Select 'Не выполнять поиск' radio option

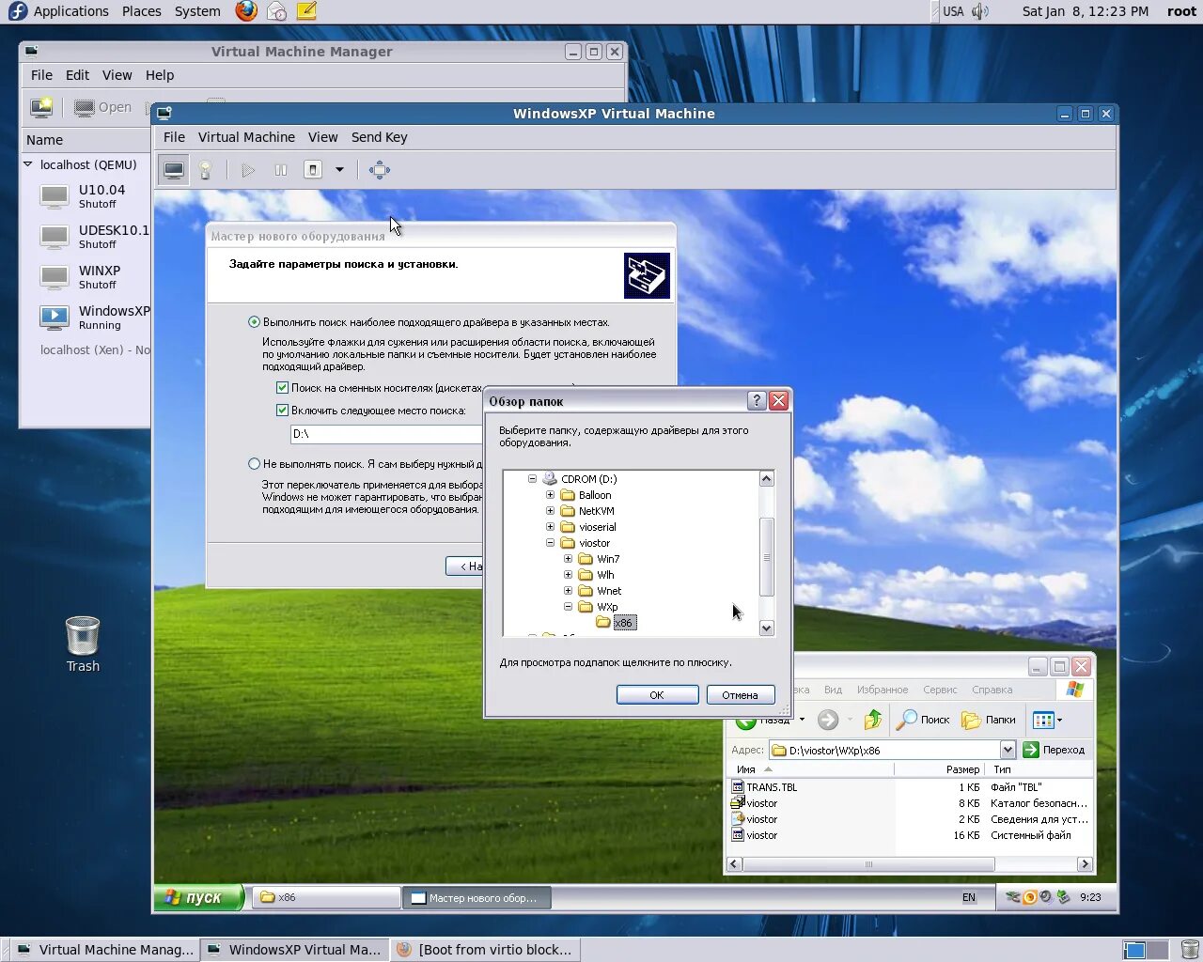pyautogui.click(x=254, y=464)
